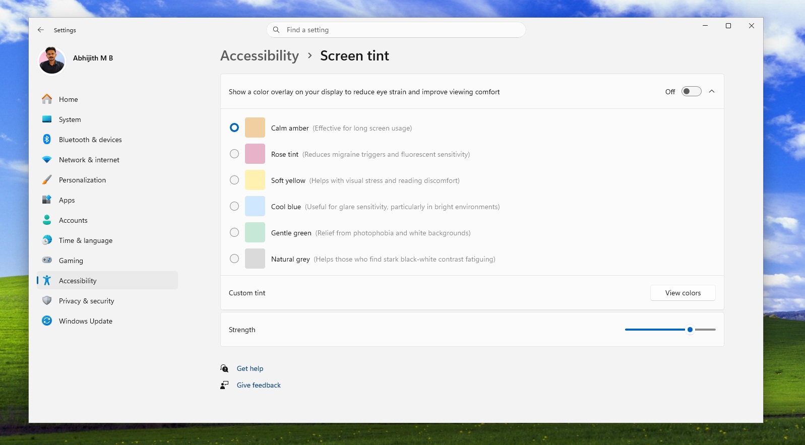Click the Gaming controller icon
The image size is (805, 445).
(x=47, y=261)
